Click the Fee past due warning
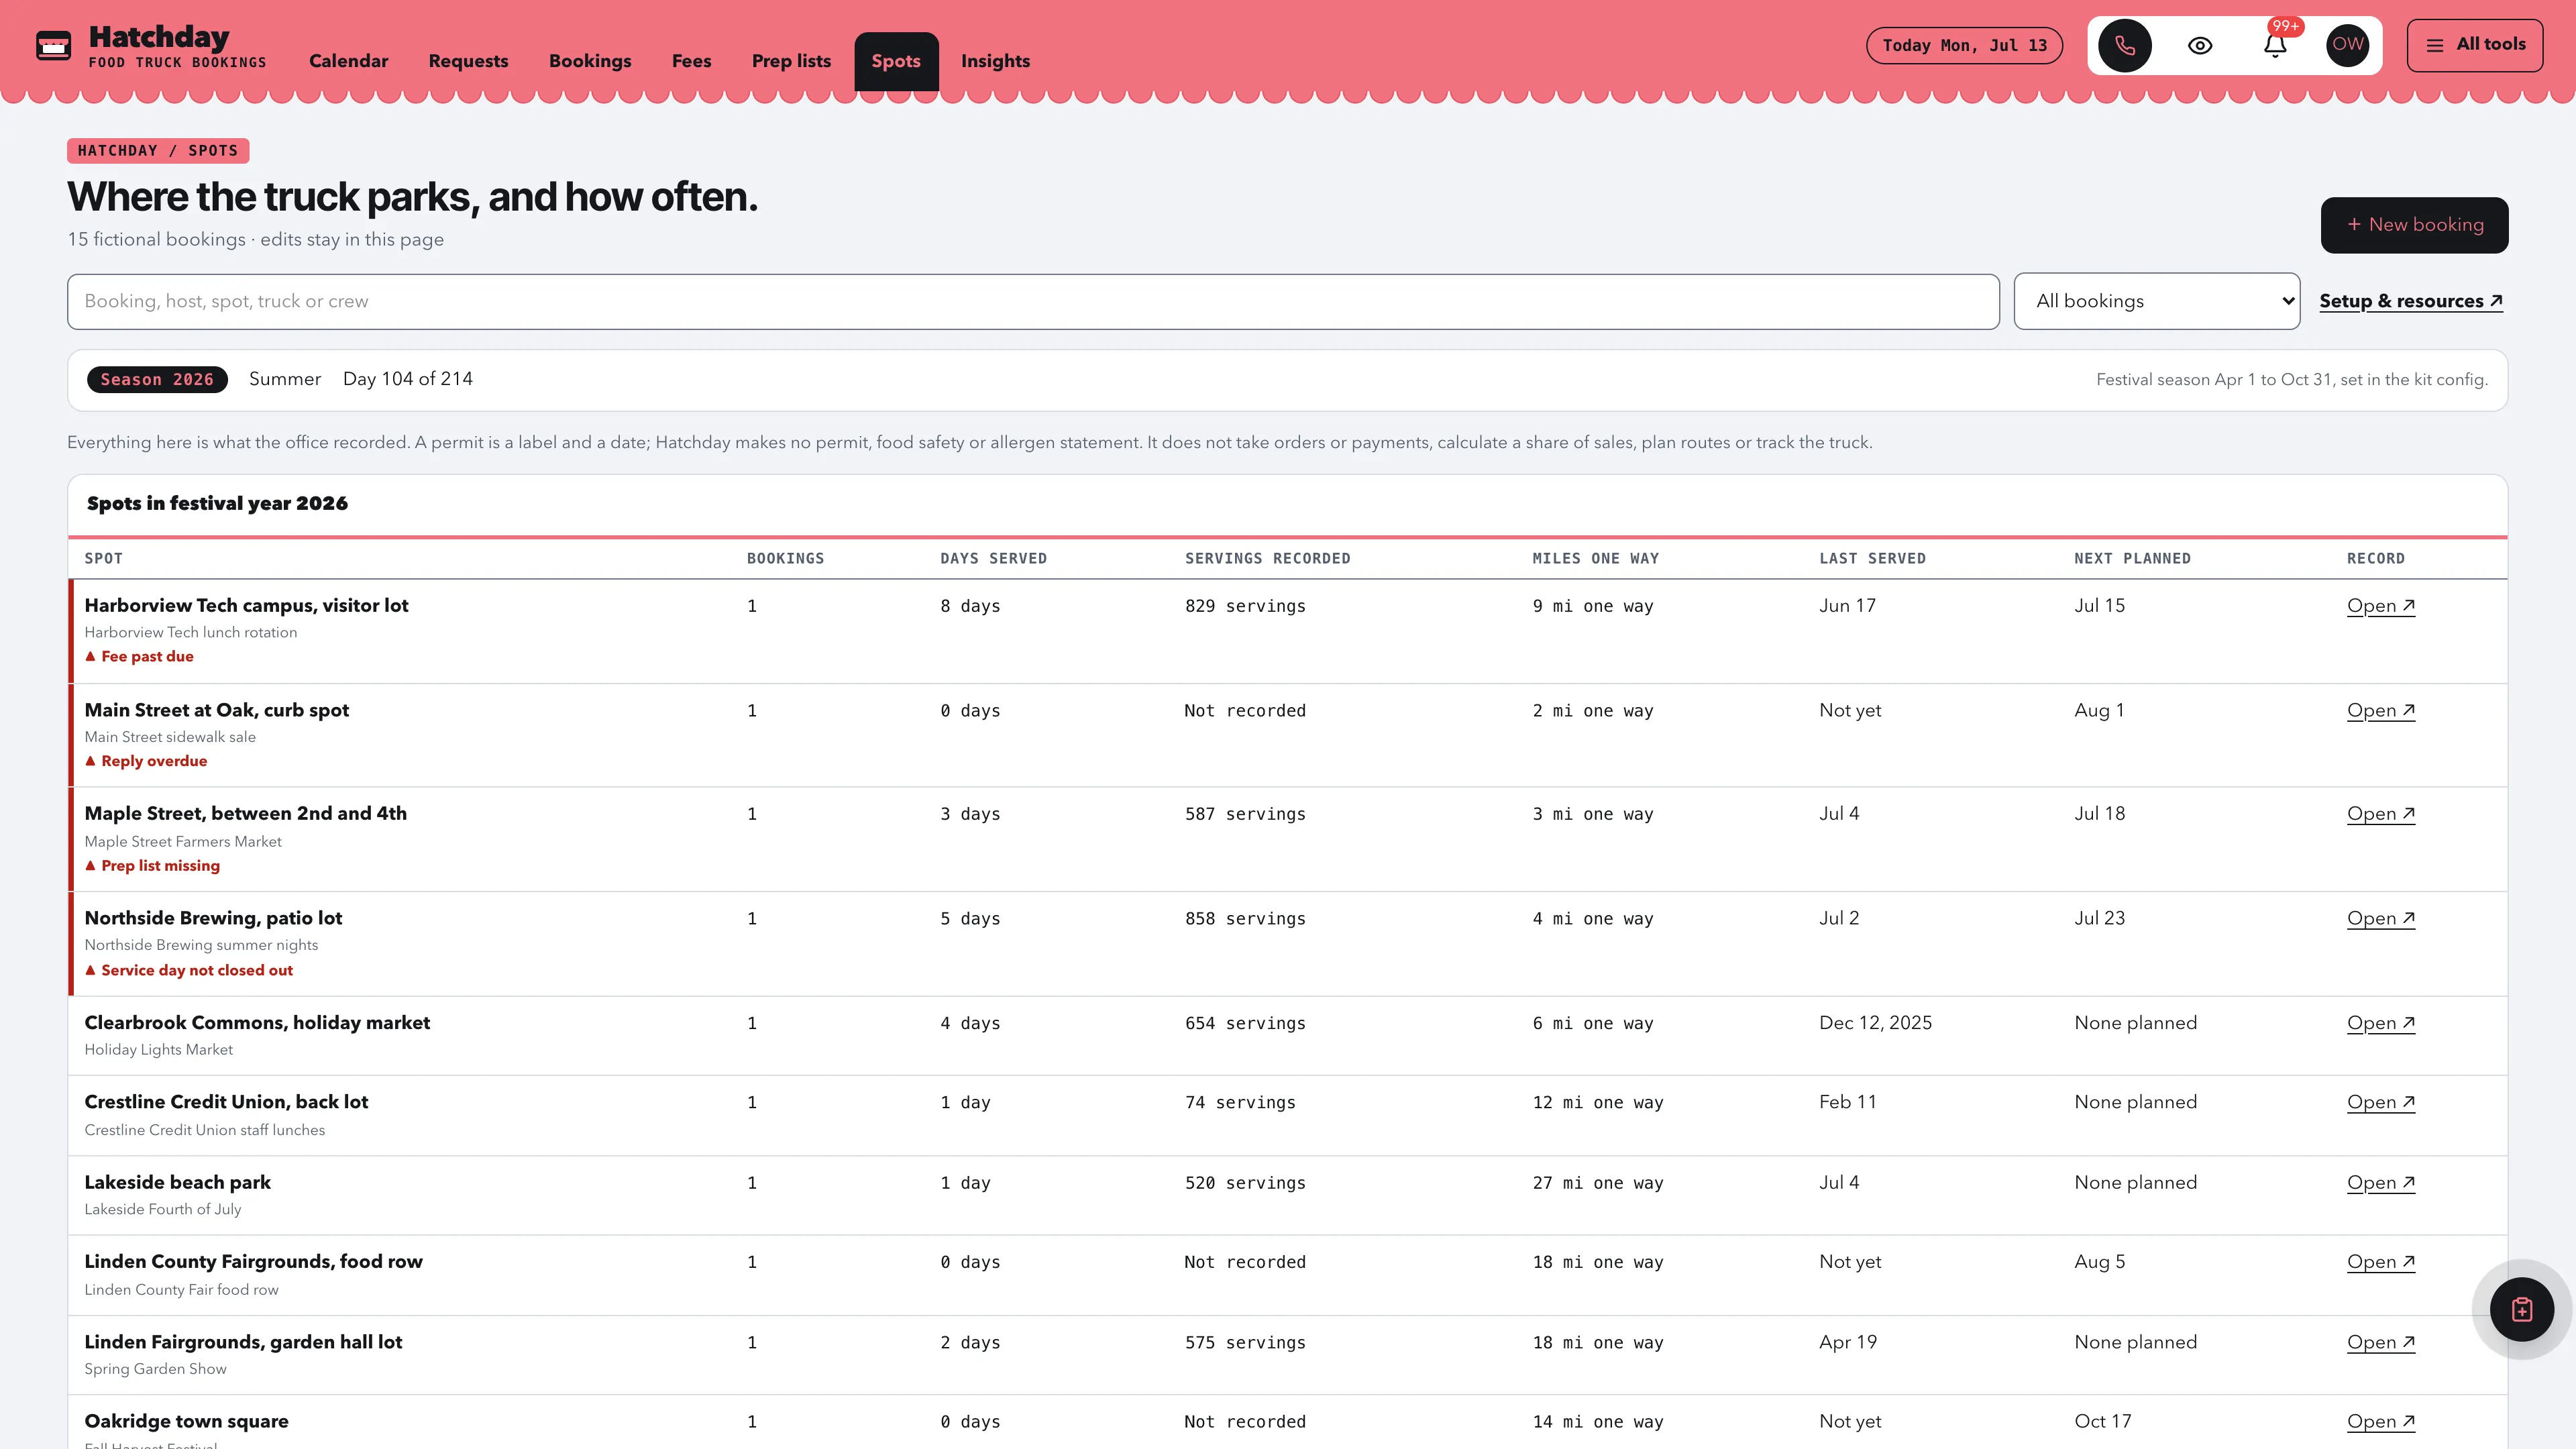Screen dimensions: 2576x1449 coord(139,656)
